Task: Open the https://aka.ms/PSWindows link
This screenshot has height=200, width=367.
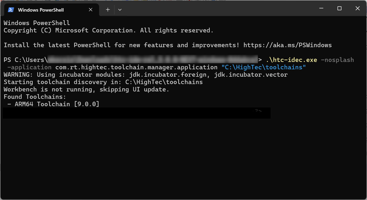Action: pos(288,45)
